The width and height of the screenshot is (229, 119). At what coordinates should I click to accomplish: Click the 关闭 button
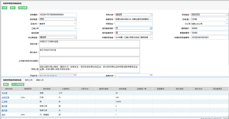pos(4,8)
